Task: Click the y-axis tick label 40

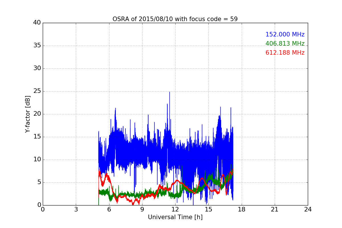Action: pos(37,23)
